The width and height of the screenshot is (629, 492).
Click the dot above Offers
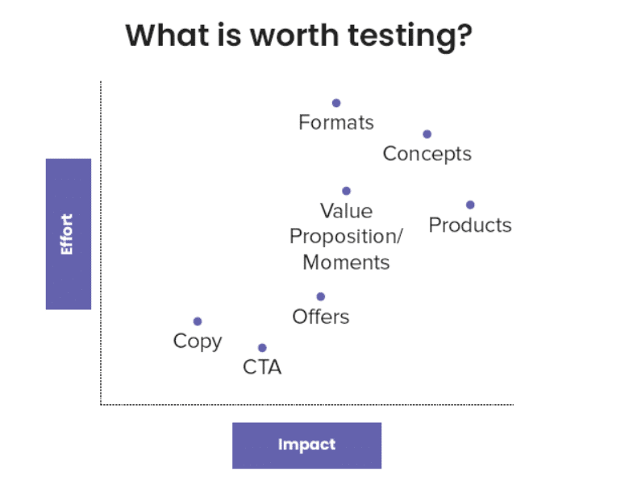point(320,296)
